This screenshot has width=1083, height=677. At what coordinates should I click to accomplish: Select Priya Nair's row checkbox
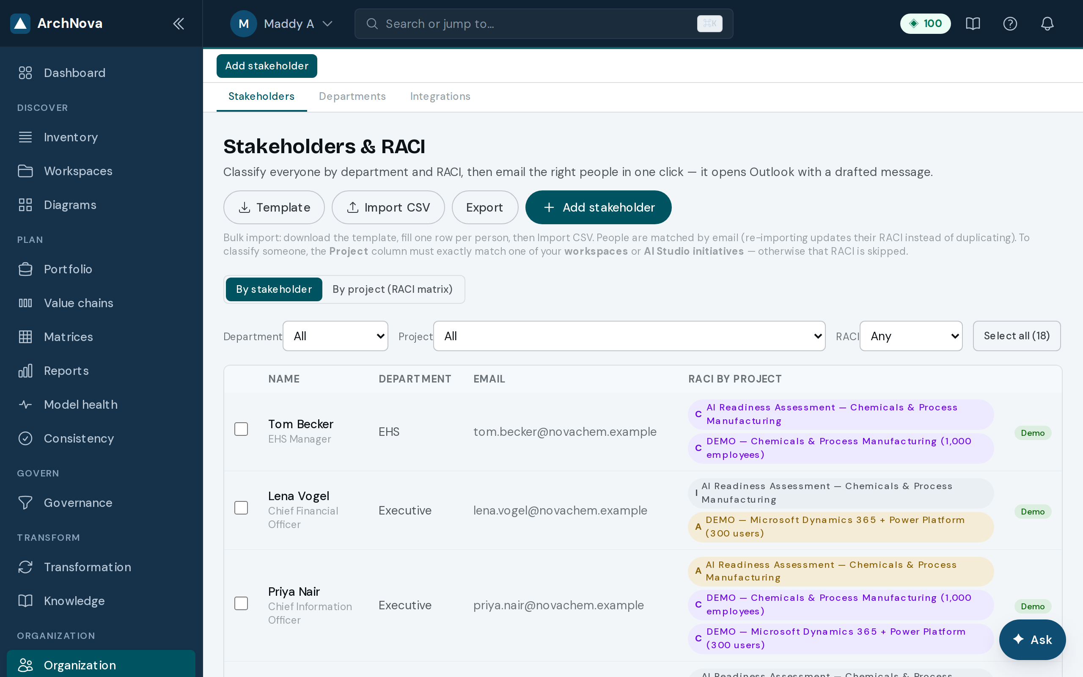click(x=241, y=603)
